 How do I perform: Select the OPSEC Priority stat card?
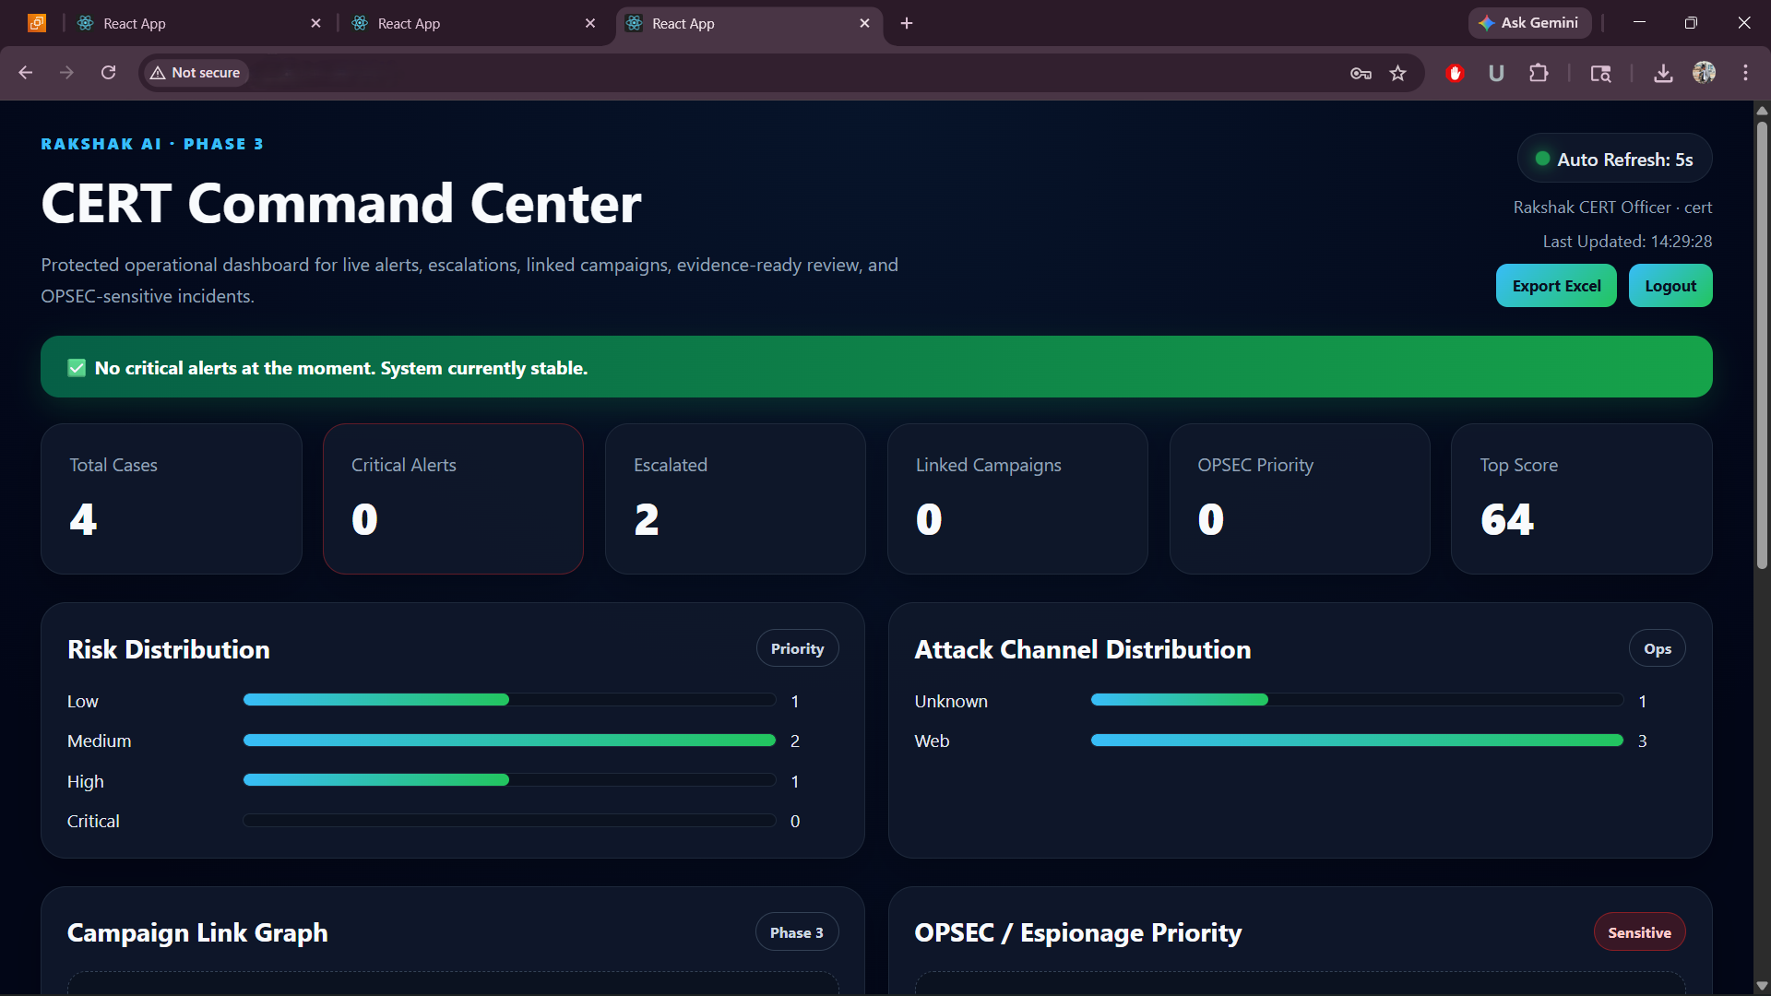[1300, 499]
